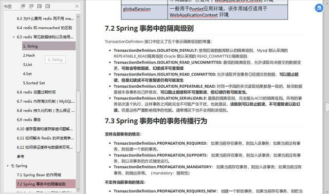Collapse the 6.5 redis bookmark node
Screen dimensions: 329x194
coord(13,37)
